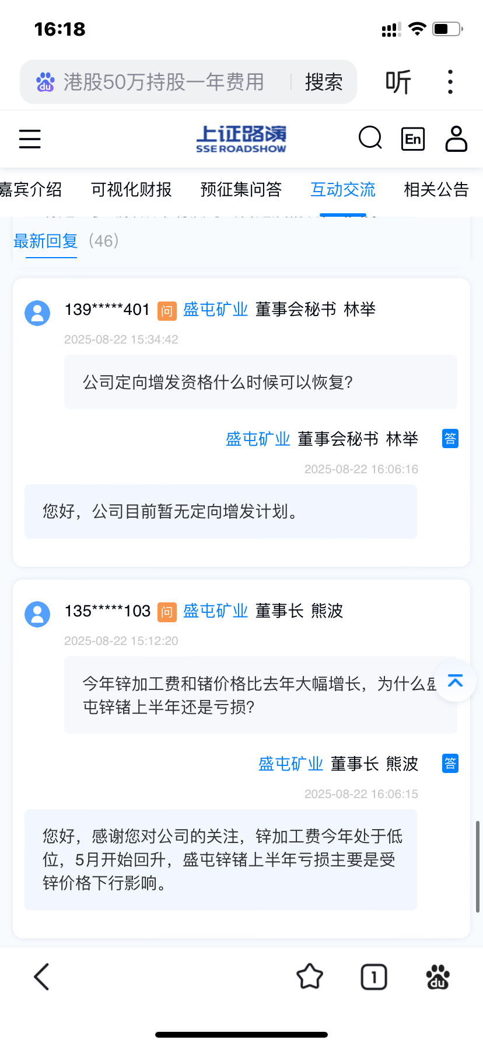Select the 最新回复 tab
This screenshot has width=483, height=1047.
(45, 241)
